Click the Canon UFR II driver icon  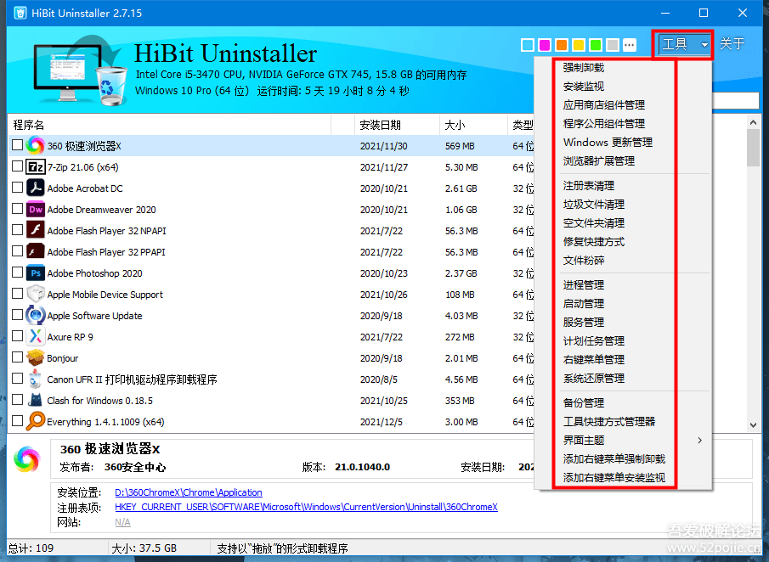(36, 379)
